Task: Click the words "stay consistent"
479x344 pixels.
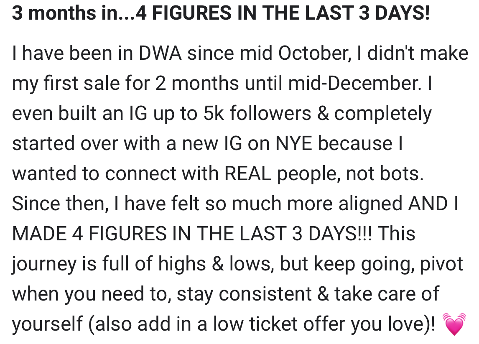Action: click(x=244, y=294)
